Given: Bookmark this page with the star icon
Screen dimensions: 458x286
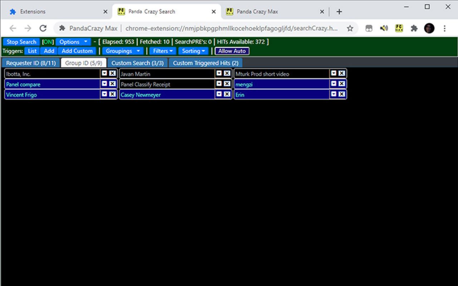Looking at the screenshot, I should [x=350, y=28].
